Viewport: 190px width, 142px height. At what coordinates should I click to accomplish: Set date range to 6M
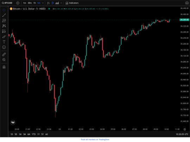pos(29,134)
